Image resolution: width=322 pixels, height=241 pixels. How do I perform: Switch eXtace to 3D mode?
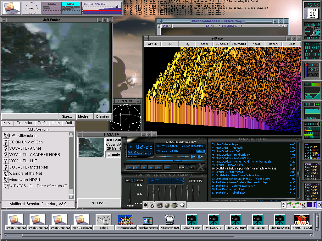point(170,44)
